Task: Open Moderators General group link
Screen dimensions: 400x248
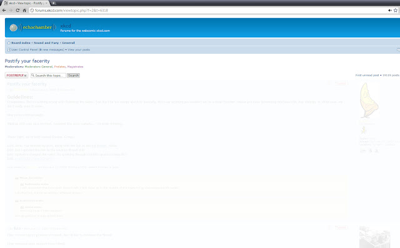Action: [39, 67]
